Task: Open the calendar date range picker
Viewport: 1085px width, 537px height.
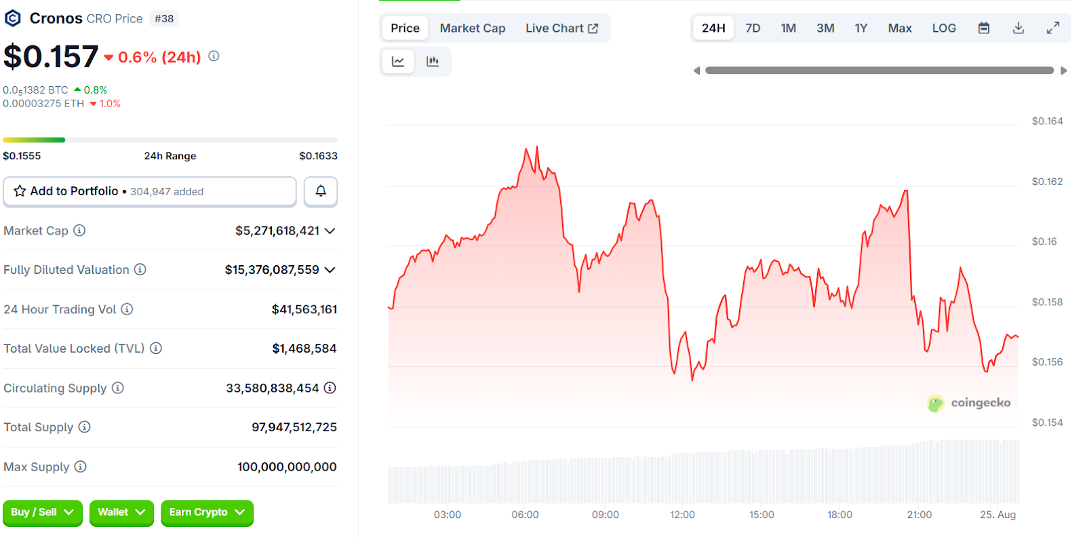Action: [983, 28]
